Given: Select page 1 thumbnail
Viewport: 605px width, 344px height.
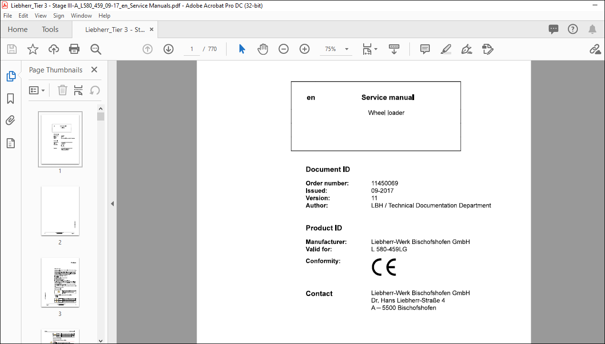Looking at the screenshot, I should coord(60,139).
